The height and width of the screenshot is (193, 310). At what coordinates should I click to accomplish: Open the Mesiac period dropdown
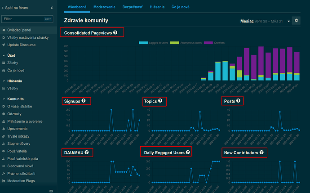[x=265, y=21]
